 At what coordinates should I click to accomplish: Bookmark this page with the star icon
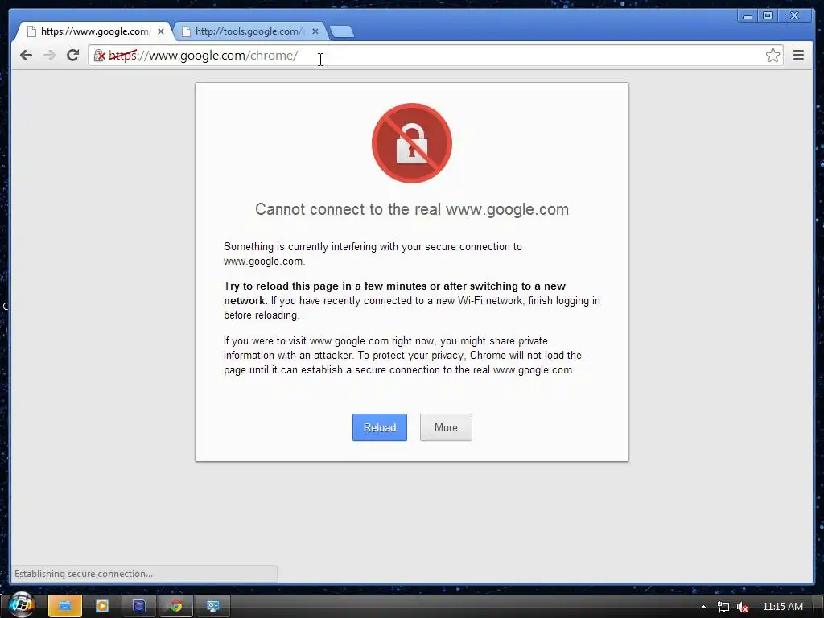coord(772,56)
